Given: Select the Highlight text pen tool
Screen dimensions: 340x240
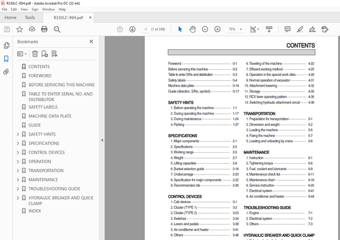Looking at the screenshot, I should point(300,29).
